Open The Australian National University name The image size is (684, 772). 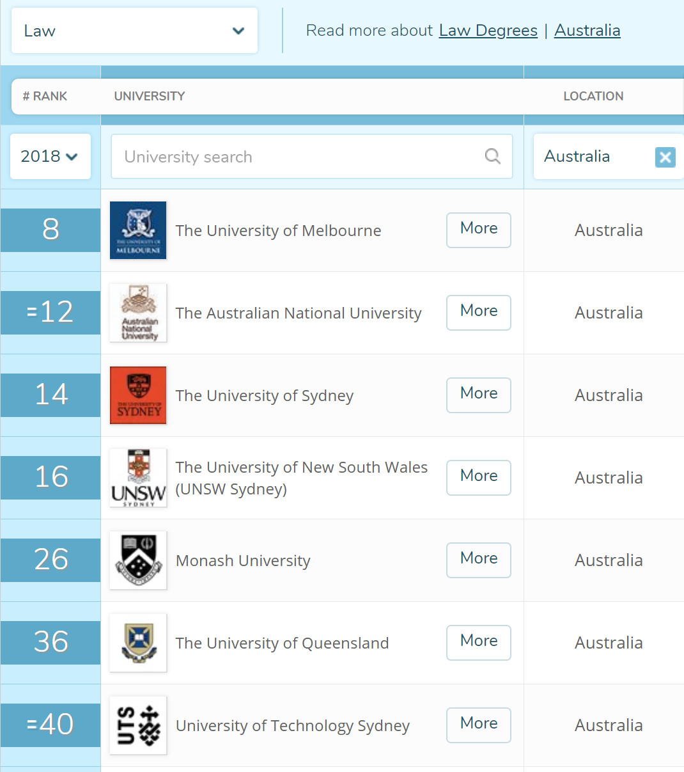coord(299,313)
